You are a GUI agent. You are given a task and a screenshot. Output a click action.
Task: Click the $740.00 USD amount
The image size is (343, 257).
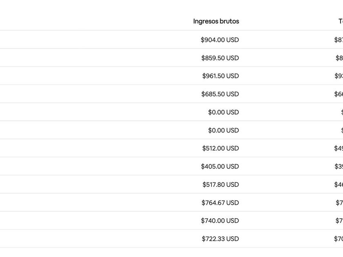pyautogui.click(x=220, y=221)
